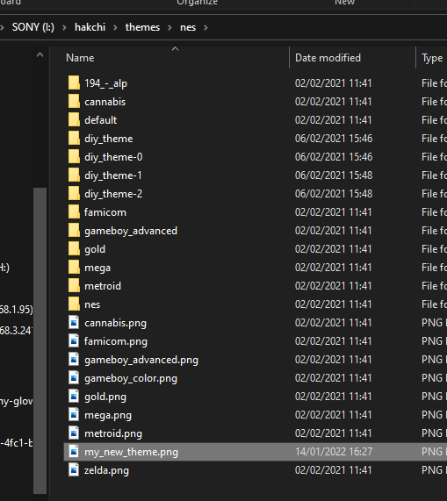Select the cannabis folder icon
The width and height of the screenshot is (447, 501).
pyautogui.click(x=74, y=102)
